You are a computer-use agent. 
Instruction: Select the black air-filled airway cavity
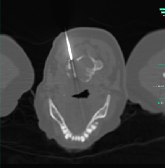coord(81,94)
